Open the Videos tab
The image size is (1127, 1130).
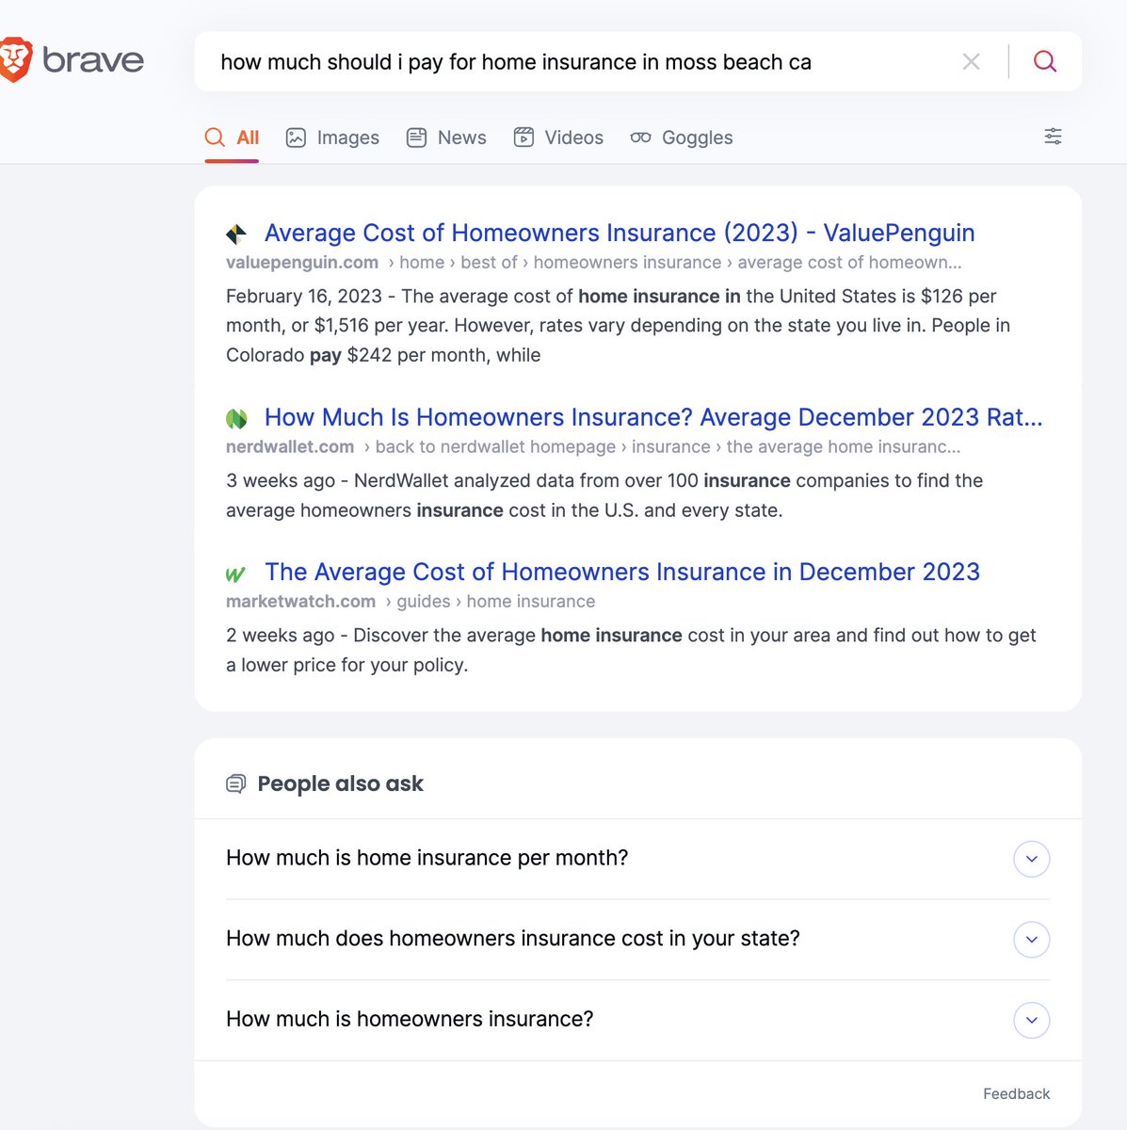(x=558, y=137)
